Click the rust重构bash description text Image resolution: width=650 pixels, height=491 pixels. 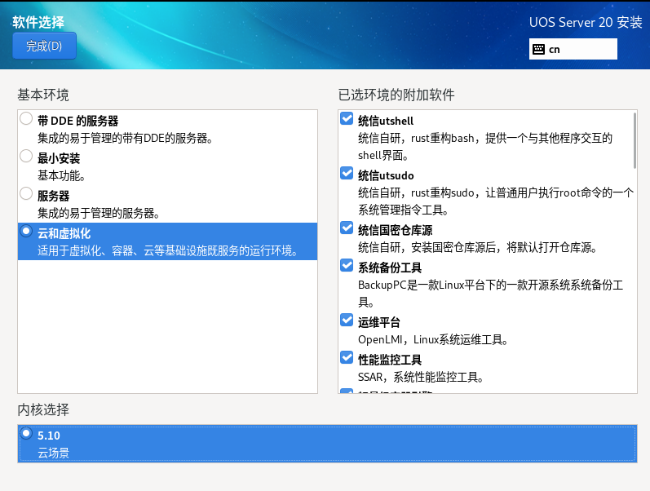tap(485, 146)
